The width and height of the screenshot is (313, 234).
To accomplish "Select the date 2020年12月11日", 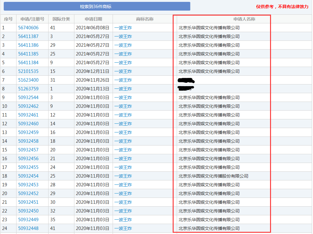I will (x=93, y=71).
